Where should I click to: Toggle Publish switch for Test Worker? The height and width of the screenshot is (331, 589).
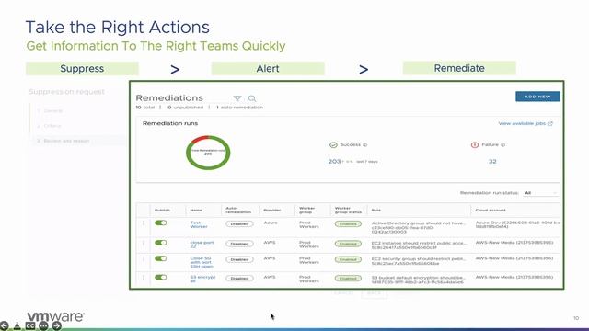pos(161,223)
